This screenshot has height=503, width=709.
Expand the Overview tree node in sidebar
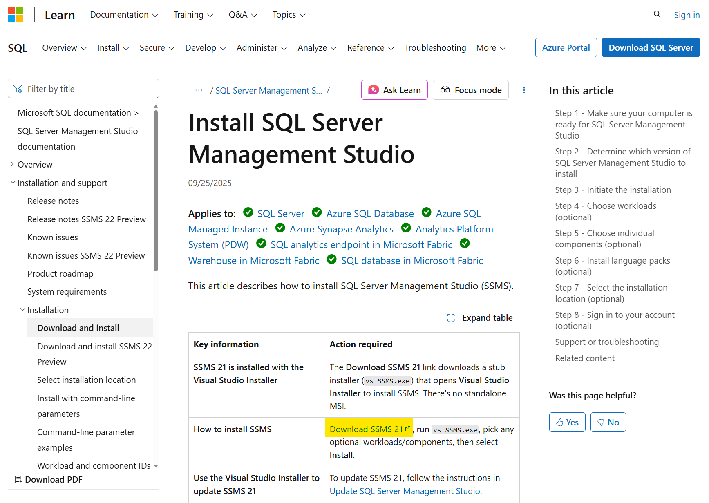12,164
